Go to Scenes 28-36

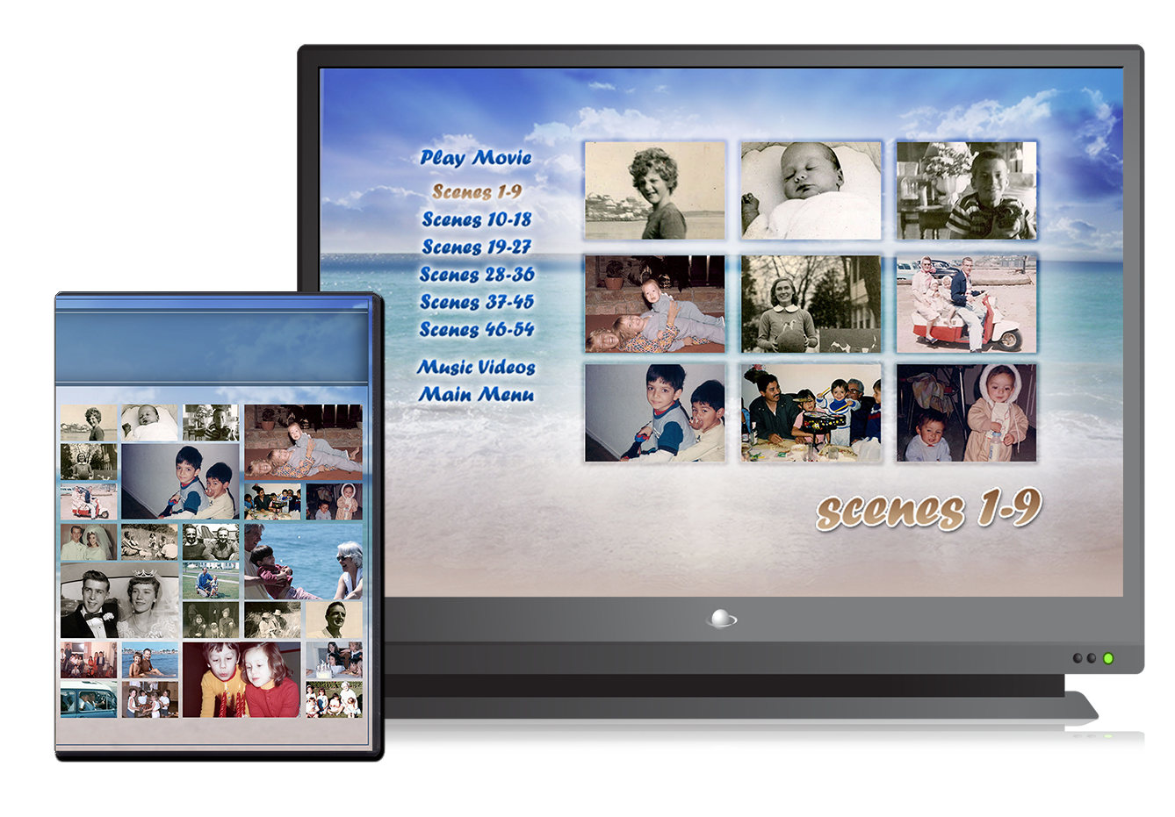click(476, 275)
